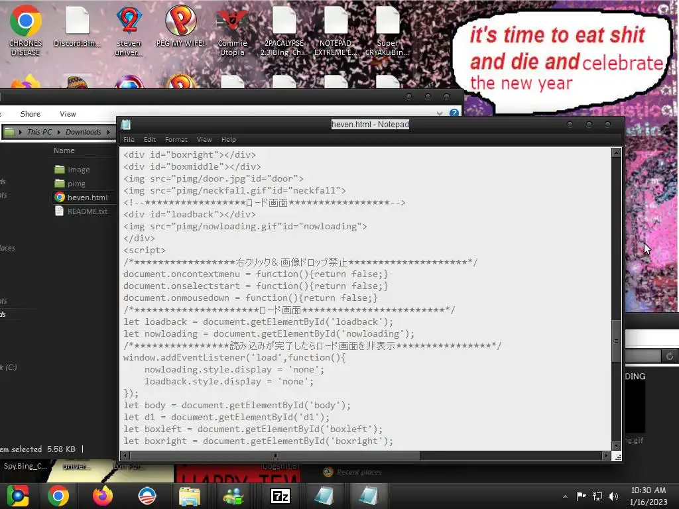Open Notepad Format menu
Screen dimensions: 679x509
[176, 140]
